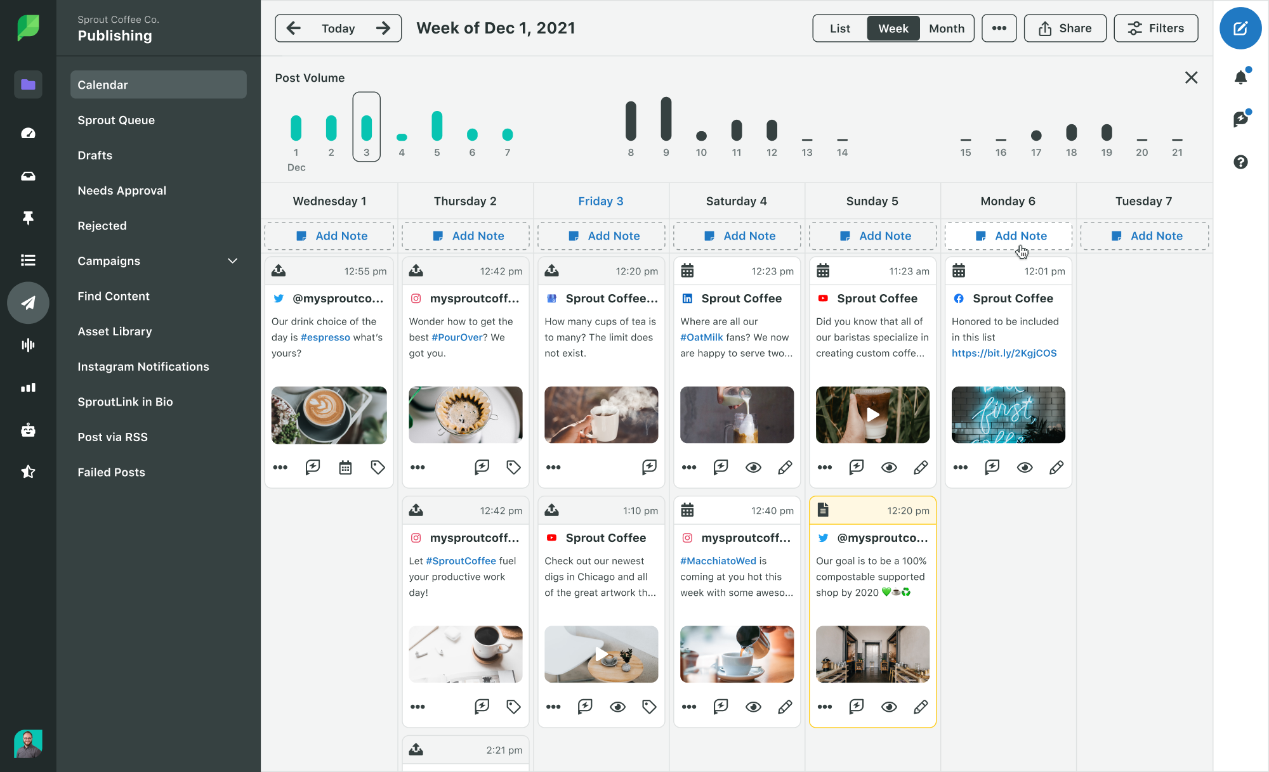Click the boost/promote icon on Sunday post

pos(855,468)
